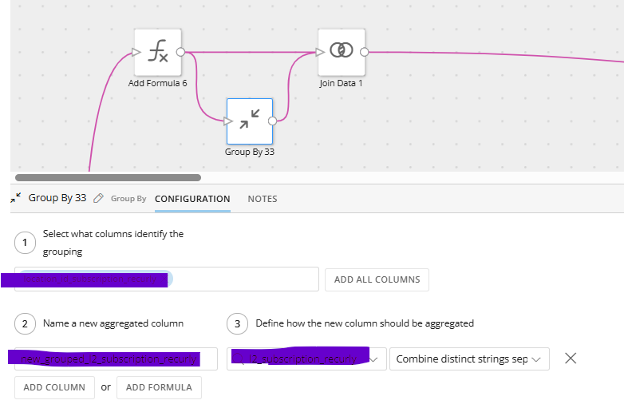Viewport: 624px width, 420px height.
Task: Click the input arrow of Add Formula 6 node
Action: (x=136, y=52)
